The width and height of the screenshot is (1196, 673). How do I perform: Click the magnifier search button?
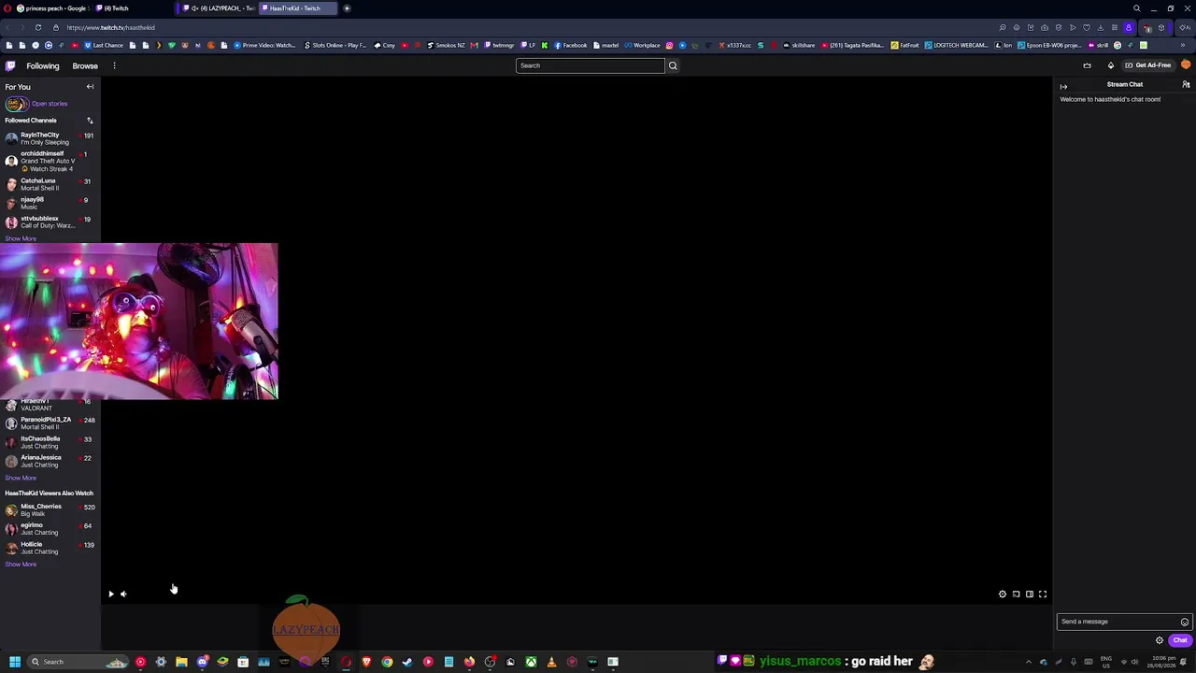click(x=673, y=65)
